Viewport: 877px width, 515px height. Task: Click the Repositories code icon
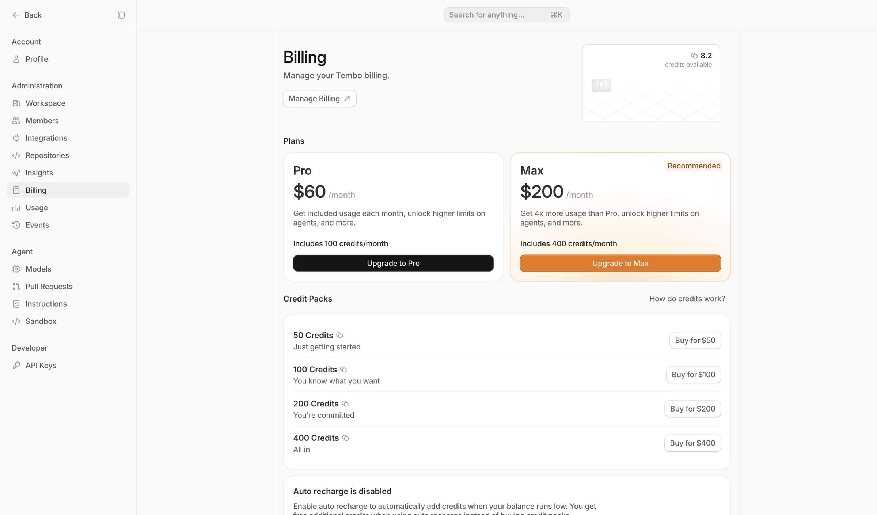(16, 155)
